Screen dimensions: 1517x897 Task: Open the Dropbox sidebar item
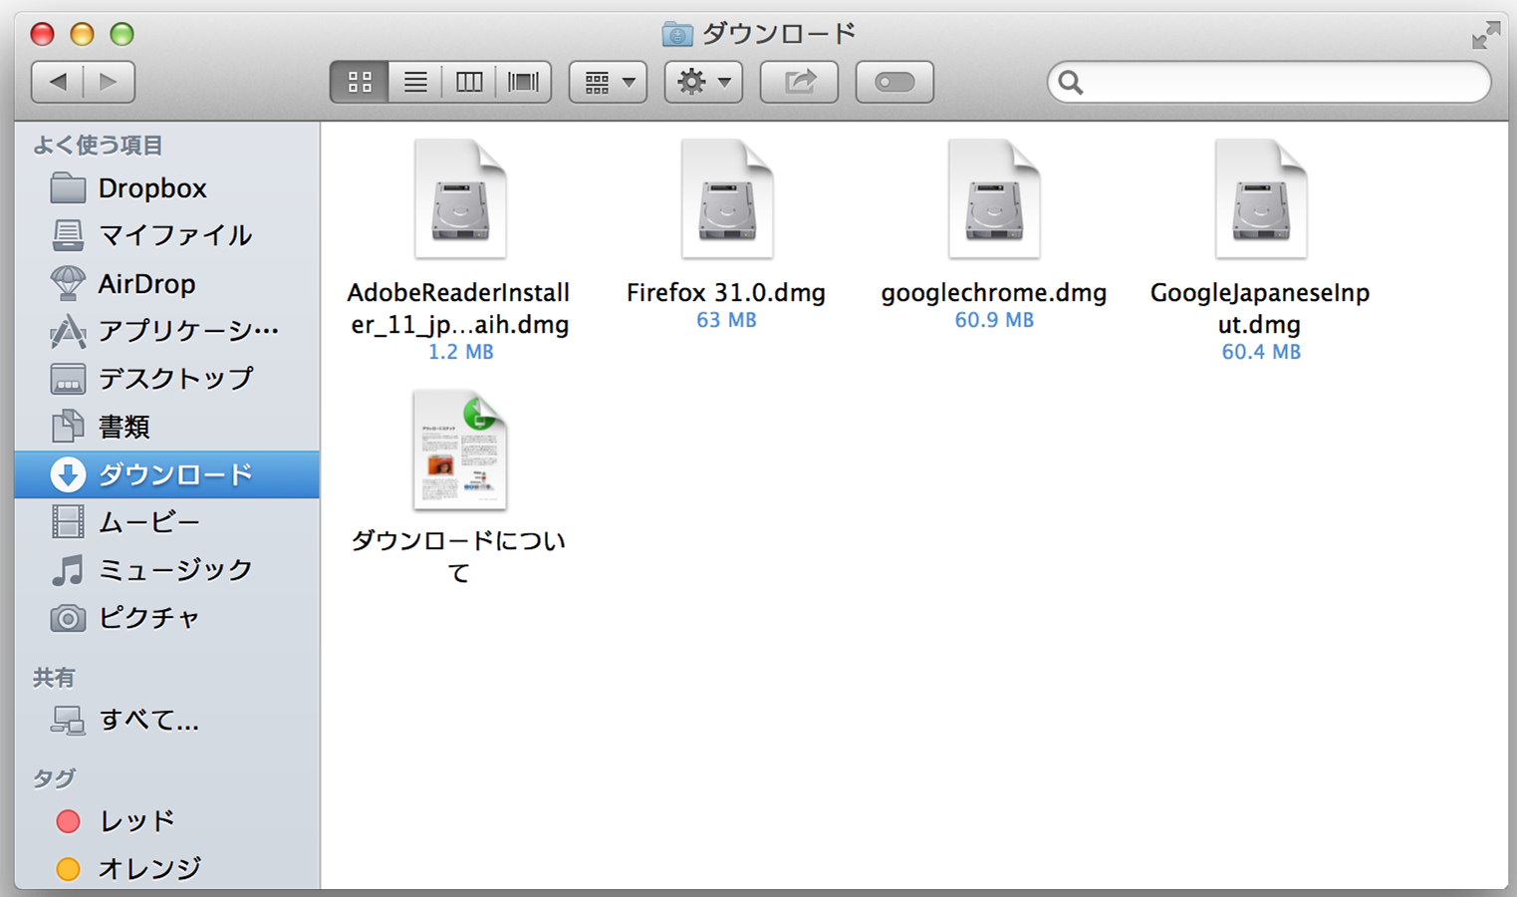151,187
